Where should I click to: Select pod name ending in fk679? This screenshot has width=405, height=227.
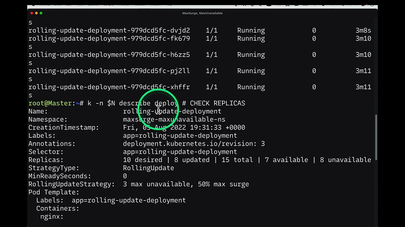click(x=109, y=38)
